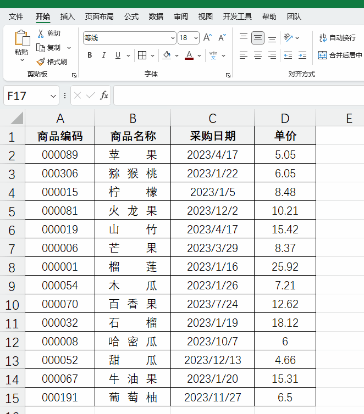Switch to the 数据 Data tab
Viewport: 364px width, 414px height.
[x=156, y=16]
